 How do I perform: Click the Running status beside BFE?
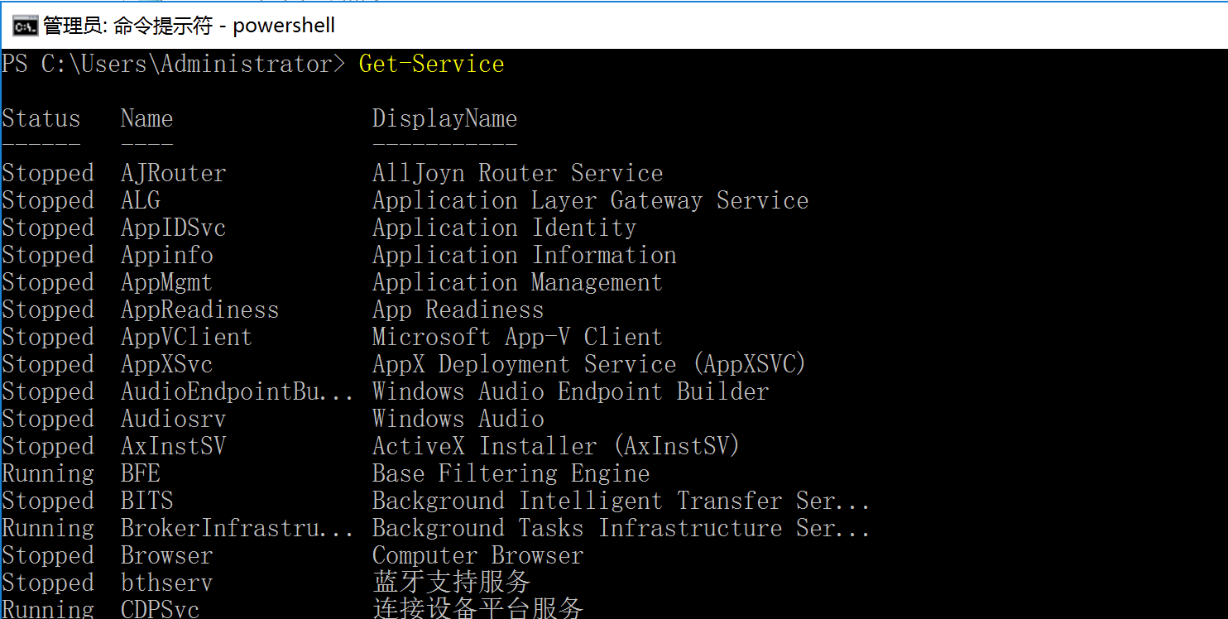[48, 474]
